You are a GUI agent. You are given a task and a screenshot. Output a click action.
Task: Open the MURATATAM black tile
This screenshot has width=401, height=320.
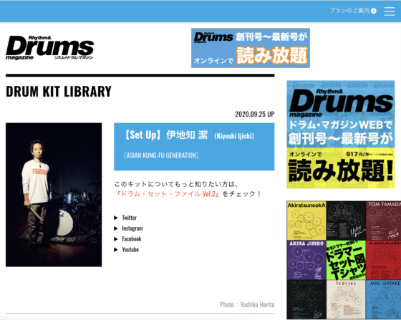pyautogui.click(x=306, y=299)
